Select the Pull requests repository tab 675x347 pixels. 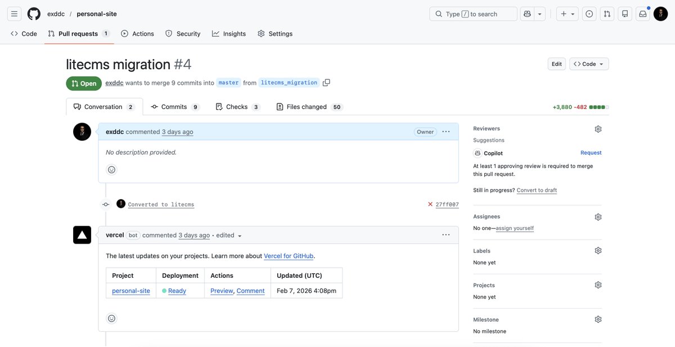[x=79, y=34]
